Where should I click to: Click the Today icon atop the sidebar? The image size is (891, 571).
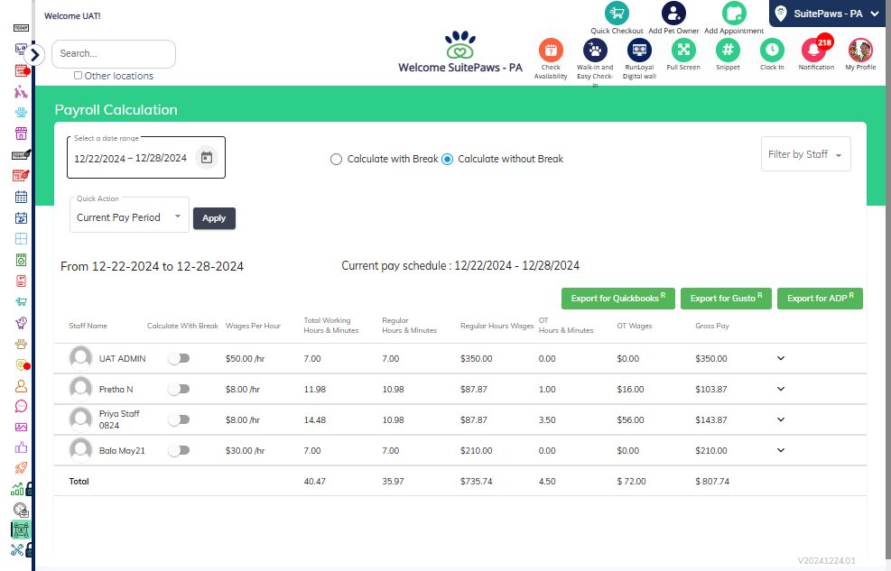point(21,28)
